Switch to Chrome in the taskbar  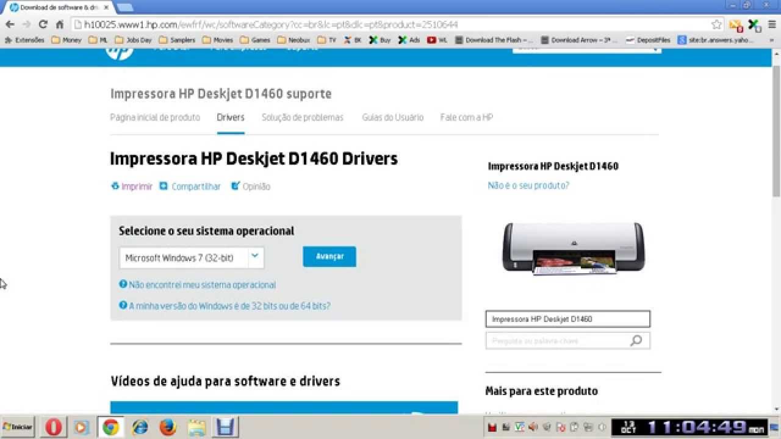110,427
